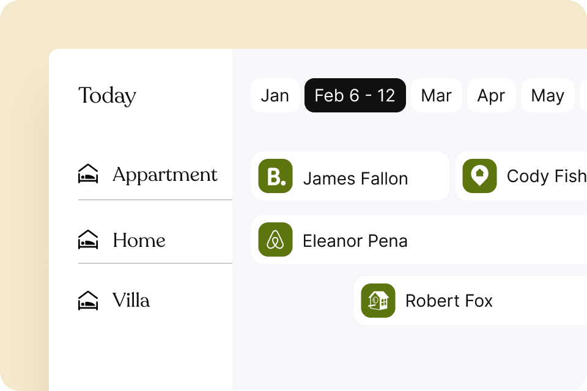View May bookings
587x391 pixels.
pos(548,95)
